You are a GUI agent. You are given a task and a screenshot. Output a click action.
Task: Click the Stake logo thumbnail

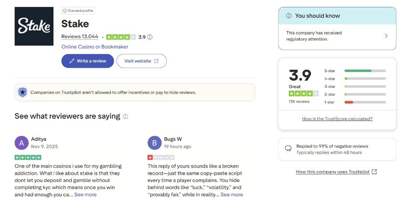tap(34, 26)
